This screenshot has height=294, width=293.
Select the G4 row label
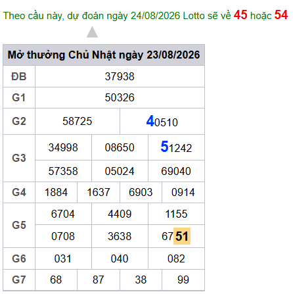[x=19, y=192]
